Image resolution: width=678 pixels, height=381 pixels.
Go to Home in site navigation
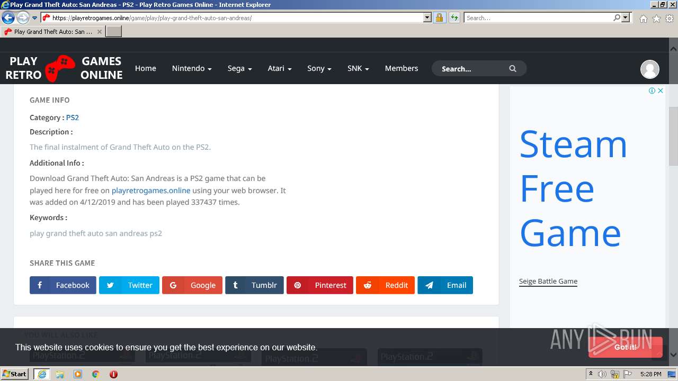pyautogui.click(x=145, y=68)
